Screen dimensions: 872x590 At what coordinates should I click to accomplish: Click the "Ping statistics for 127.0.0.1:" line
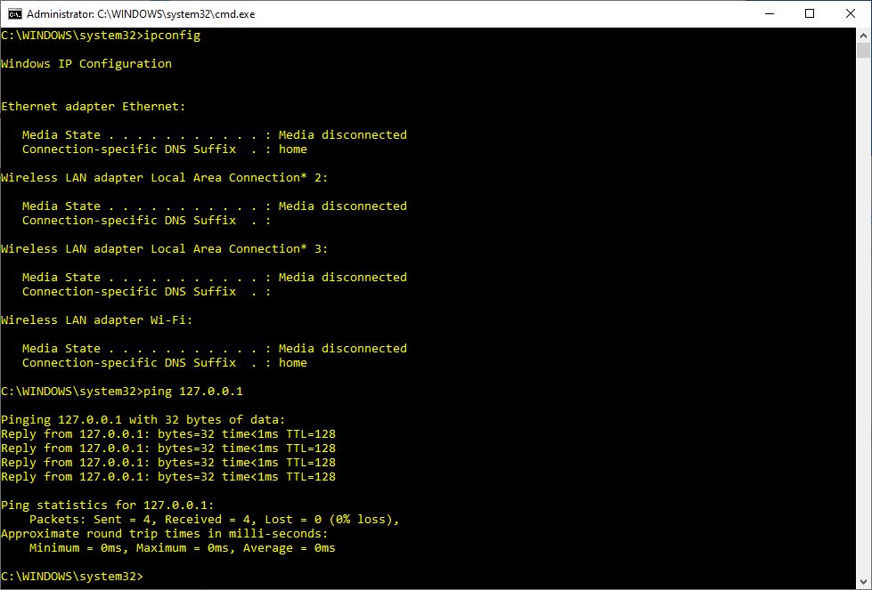[x=108, y=505]
